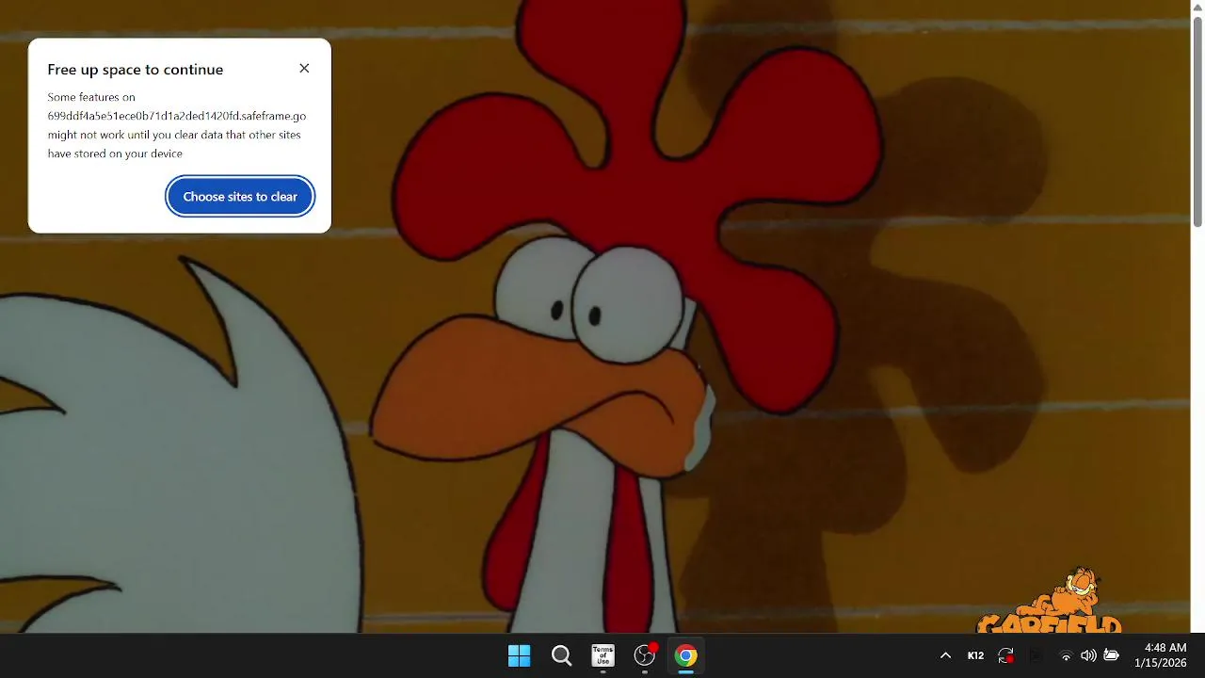Click the battery status icon

1111,655
